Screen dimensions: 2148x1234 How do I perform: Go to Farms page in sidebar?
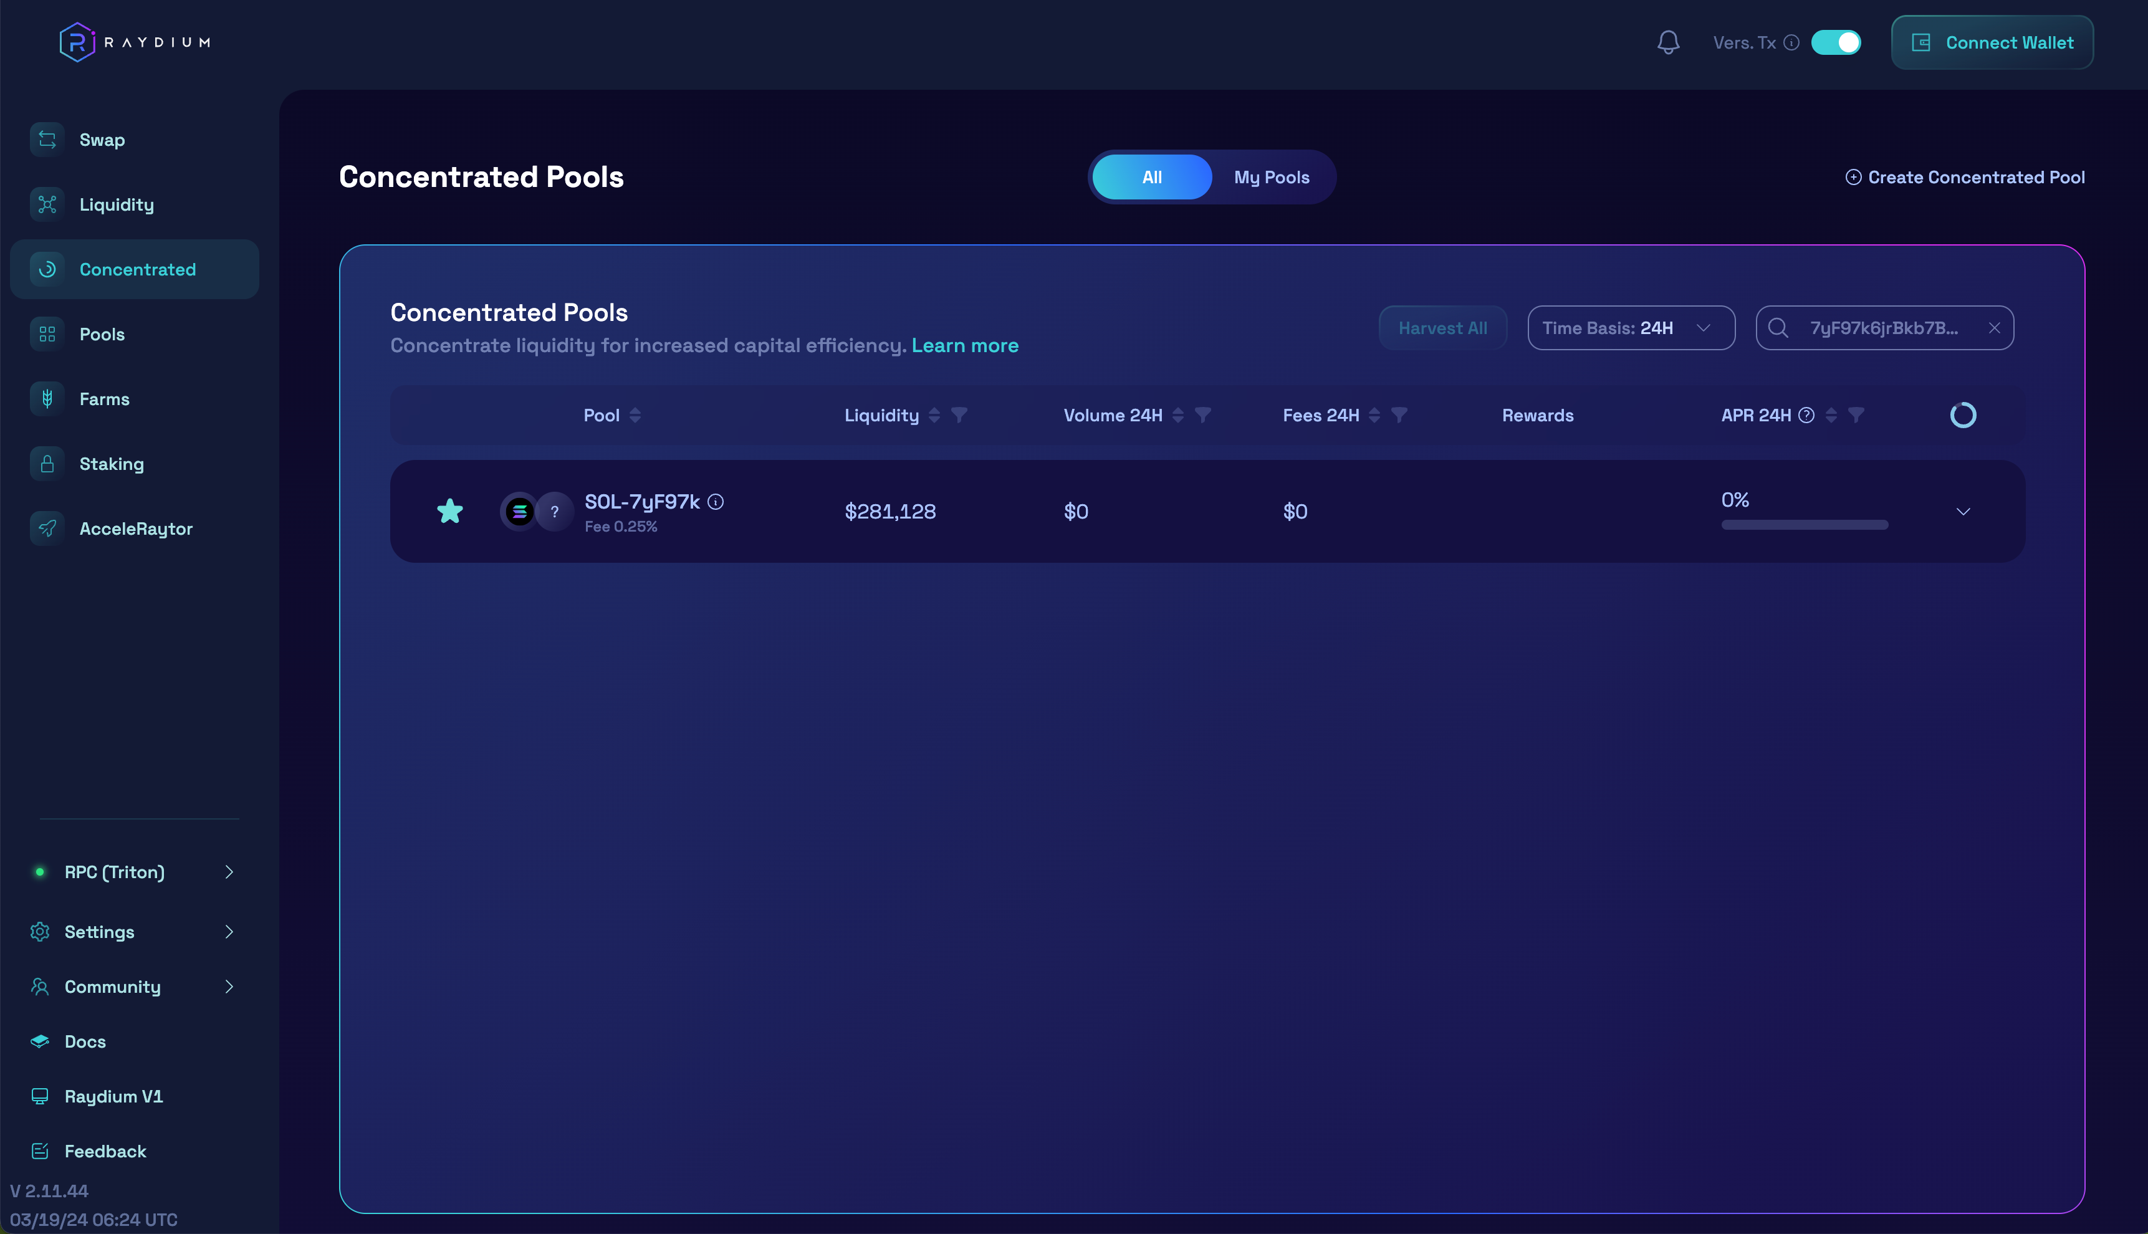[x=104, y=399]
